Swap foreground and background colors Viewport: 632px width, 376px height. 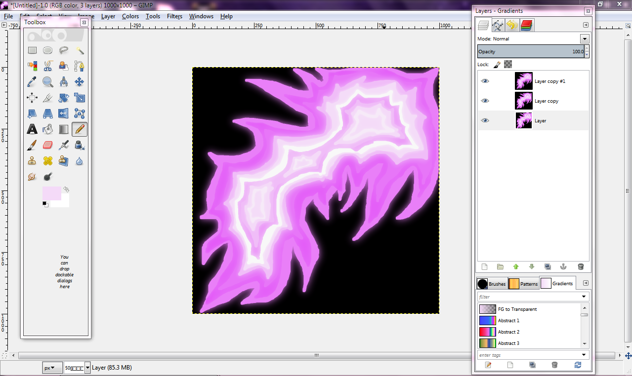point(66,189)
